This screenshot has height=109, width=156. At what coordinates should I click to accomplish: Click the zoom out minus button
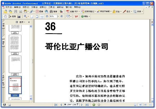pos(47,16)
